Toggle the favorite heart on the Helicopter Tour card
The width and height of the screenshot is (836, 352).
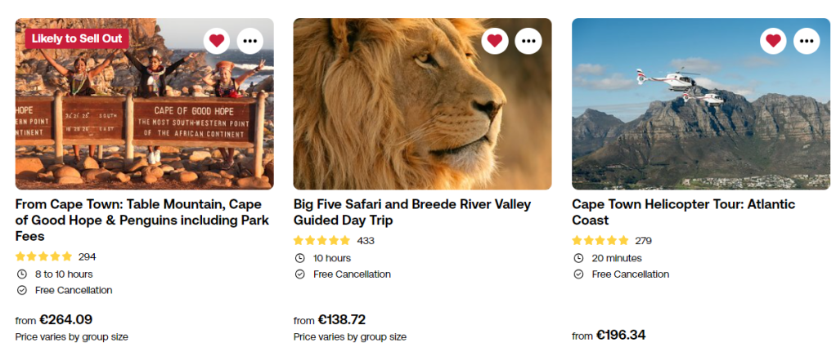click(773, 40)
